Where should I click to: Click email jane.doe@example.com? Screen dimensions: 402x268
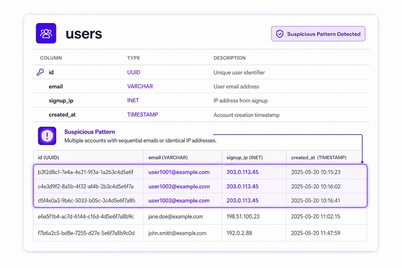click(x=176, y=217)
